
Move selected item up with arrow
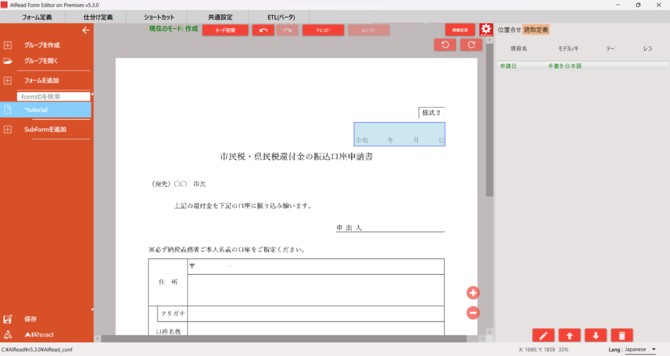[569, 335]
